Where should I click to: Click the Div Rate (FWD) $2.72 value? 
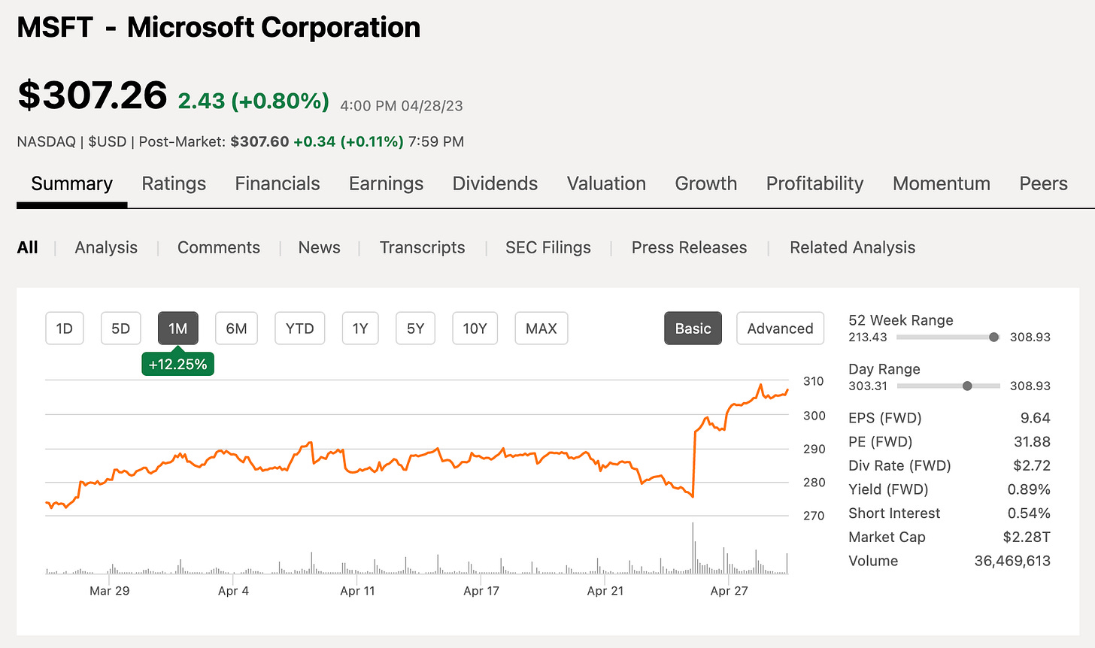tap(1032, 465)
